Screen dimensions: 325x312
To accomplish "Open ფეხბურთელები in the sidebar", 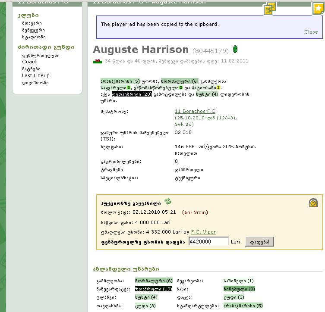I will 41,56.
